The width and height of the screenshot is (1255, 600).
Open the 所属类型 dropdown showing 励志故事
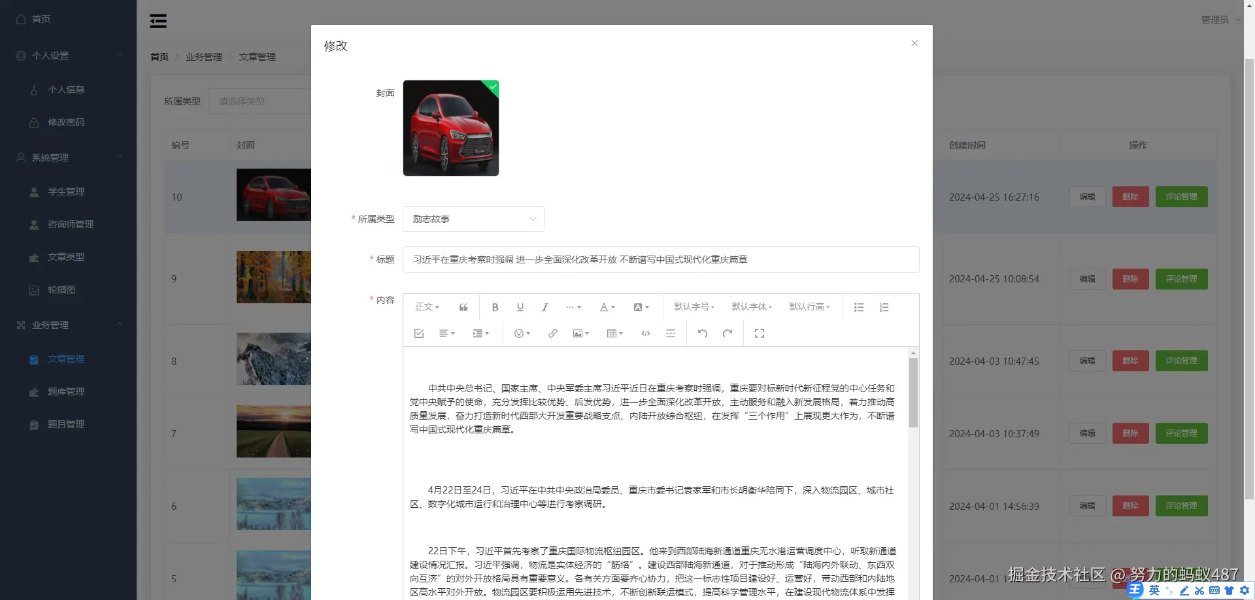[x=473, y=218]
